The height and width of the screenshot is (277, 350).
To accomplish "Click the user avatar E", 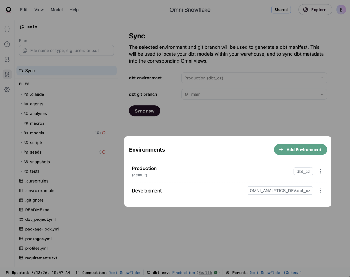I will [341, 10].
